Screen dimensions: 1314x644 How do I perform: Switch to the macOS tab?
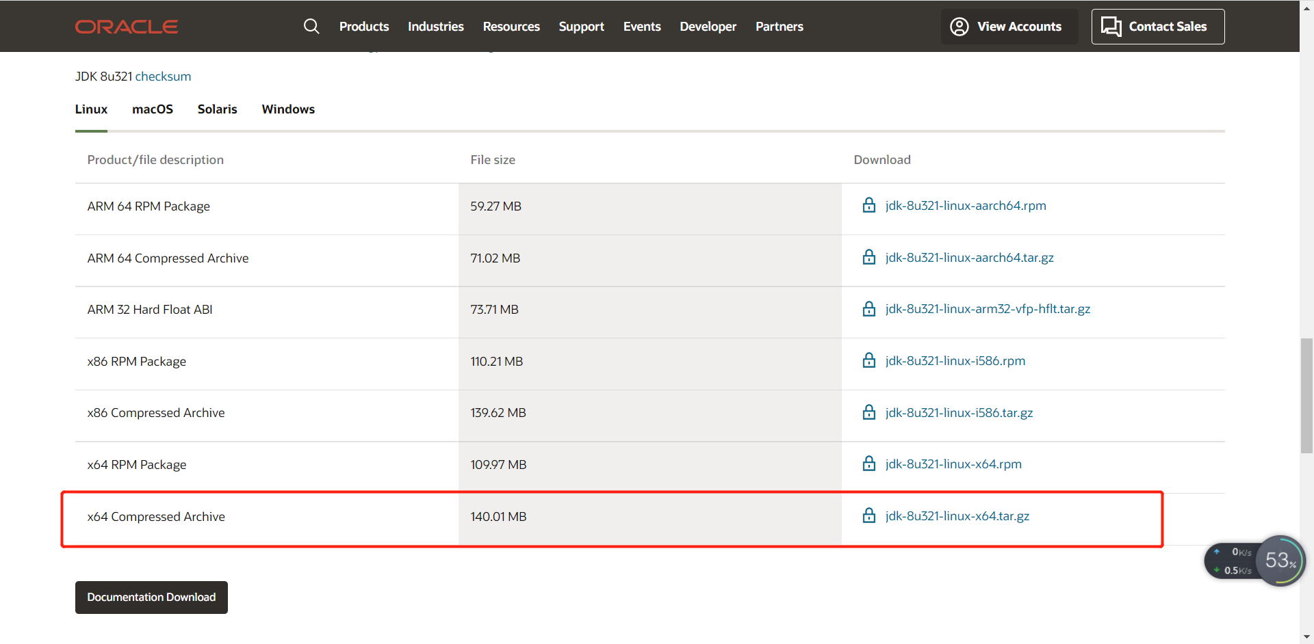coord(153,109)
